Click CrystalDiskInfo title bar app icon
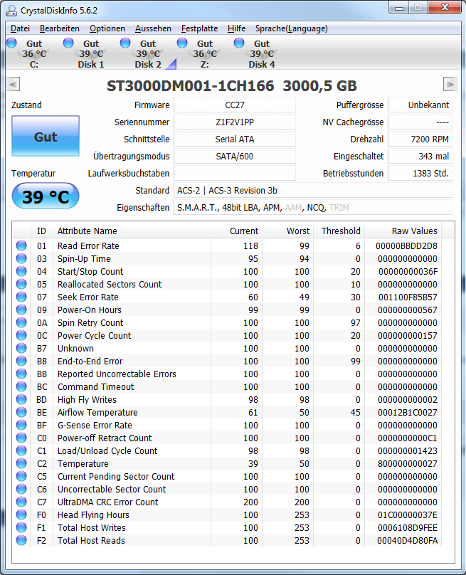466x575 pixels. [11, 11]
